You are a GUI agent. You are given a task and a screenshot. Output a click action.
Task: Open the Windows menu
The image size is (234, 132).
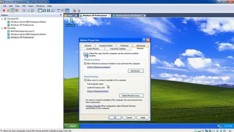pos(40,6)
